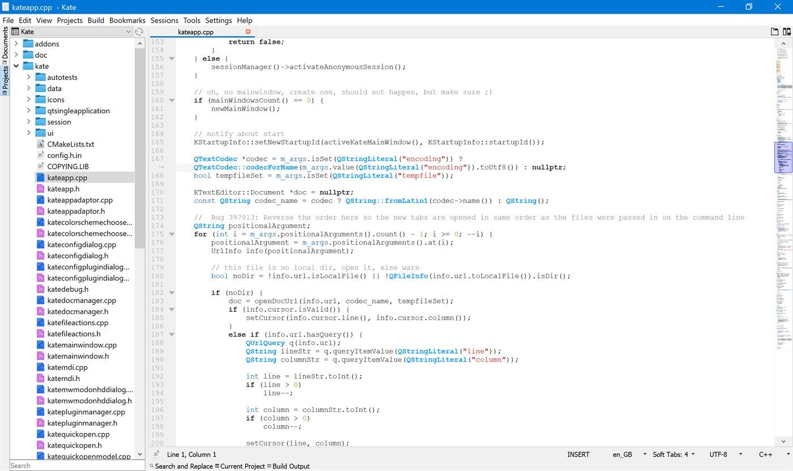Click the project tree vertical scrollbar

point(139,147)
